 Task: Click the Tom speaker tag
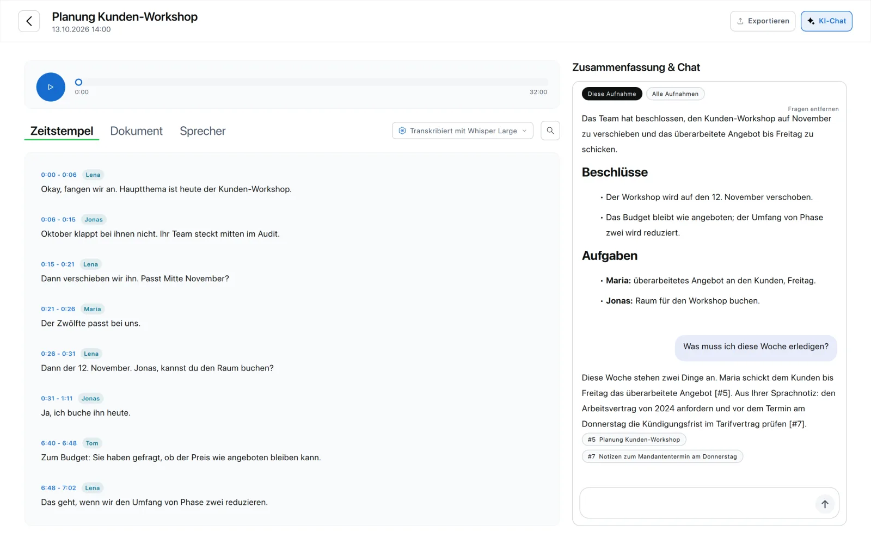click(92, 443)
